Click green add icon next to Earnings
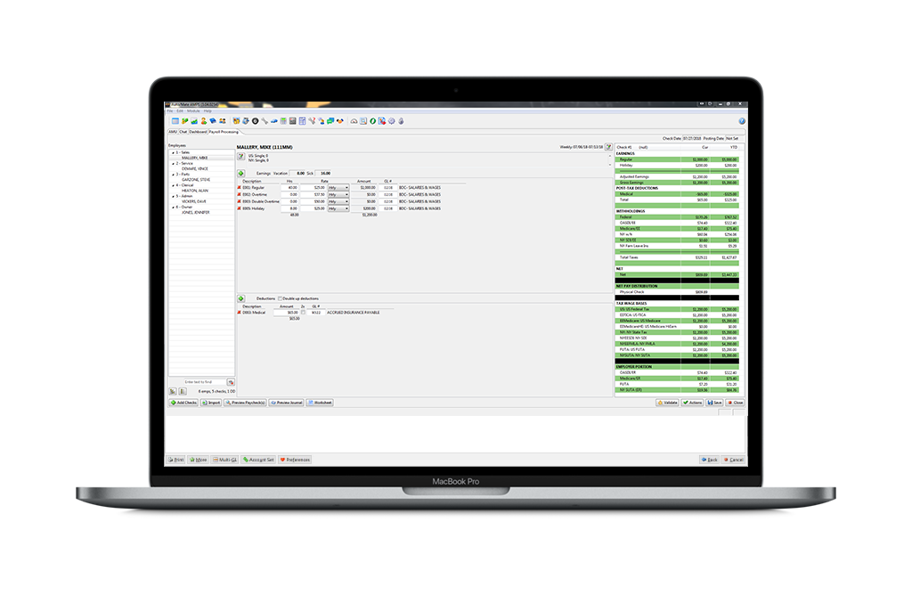The width and height of the screenshot is (912, 595). (x=241, y=174)
